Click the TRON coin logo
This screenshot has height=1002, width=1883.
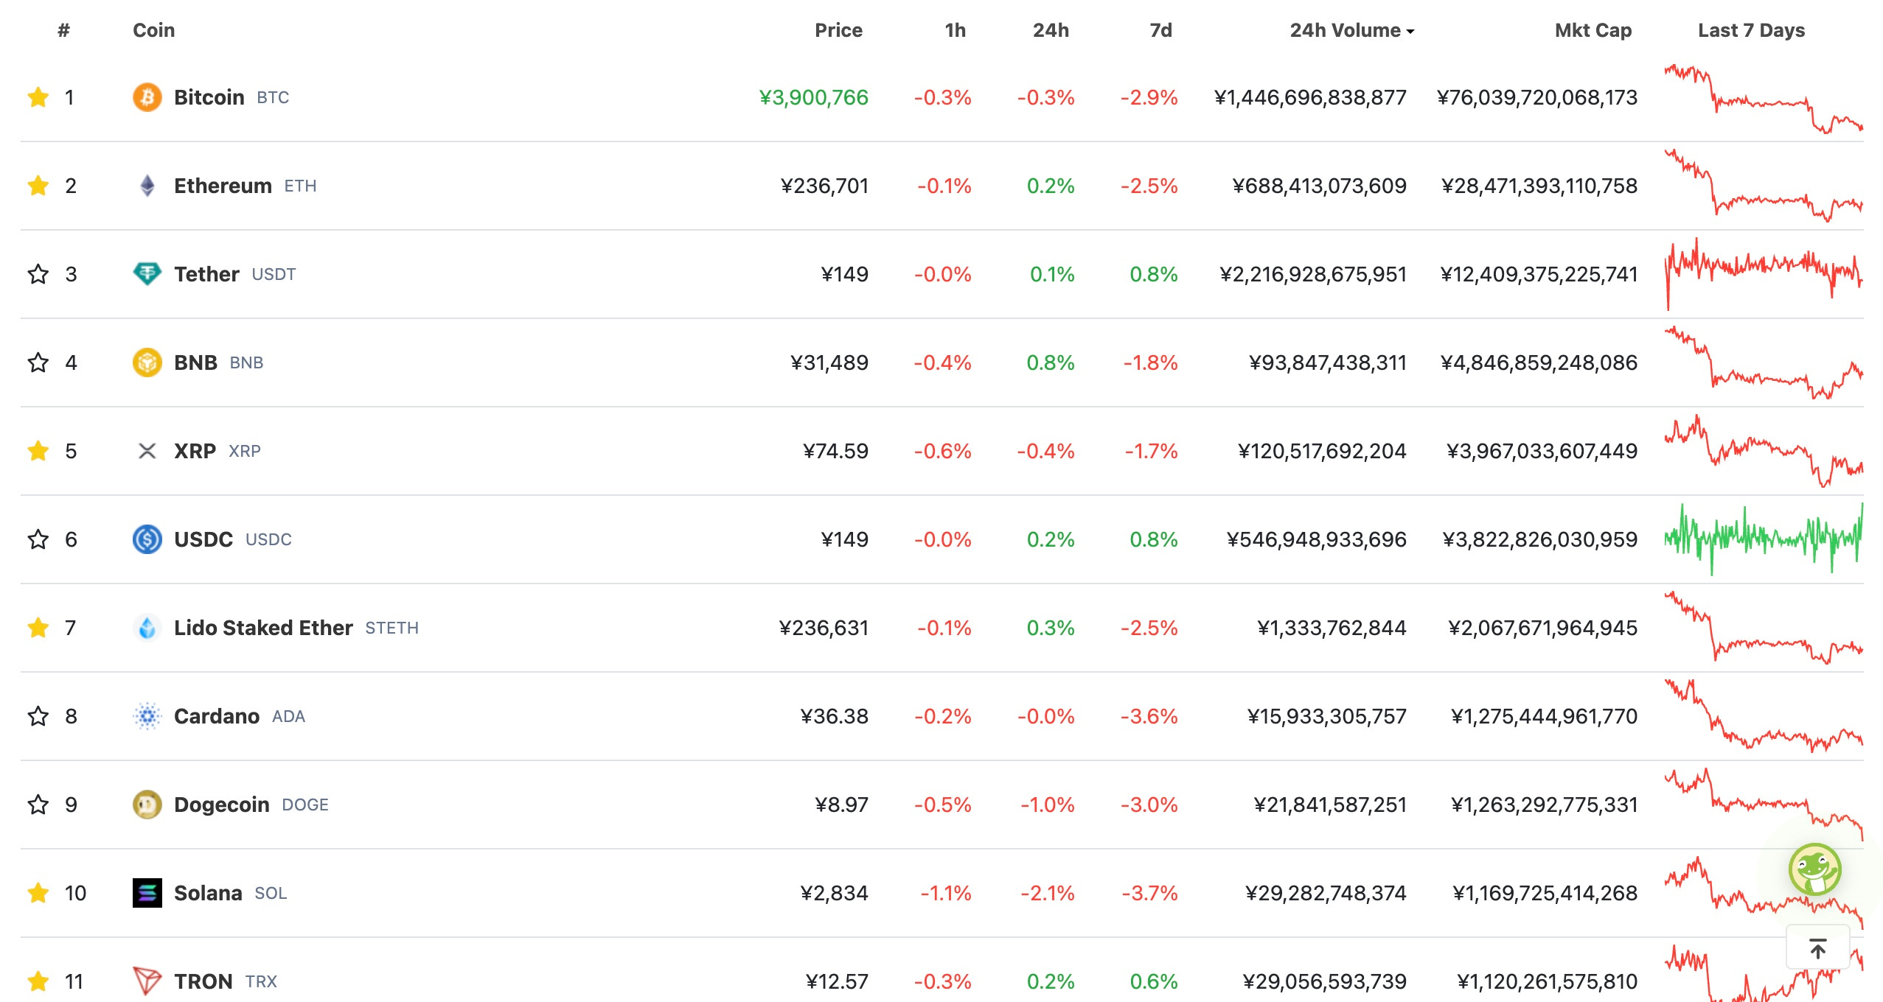click(147, 981)
